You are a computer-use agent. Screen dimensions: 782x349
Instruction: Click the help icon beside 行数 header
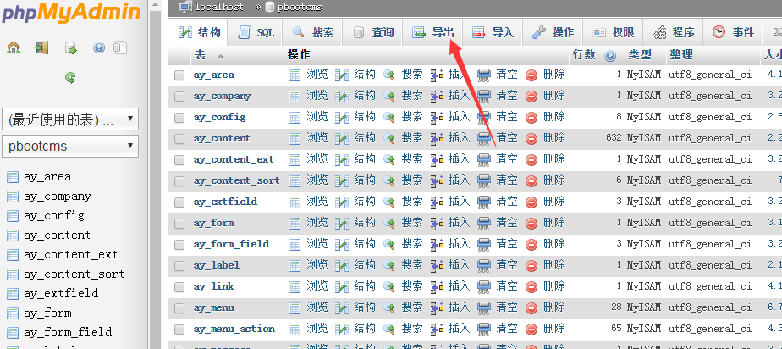pyautogui.click(x=610, y=56)
